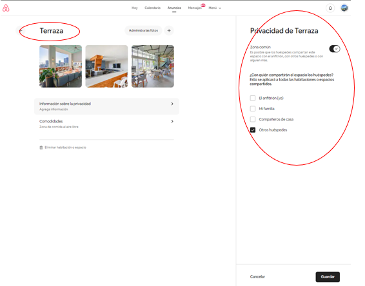Viewport: 365px width, 286px height.
Task: Open Información sobre la privacidad chevron
Action: tap(172, 104)
